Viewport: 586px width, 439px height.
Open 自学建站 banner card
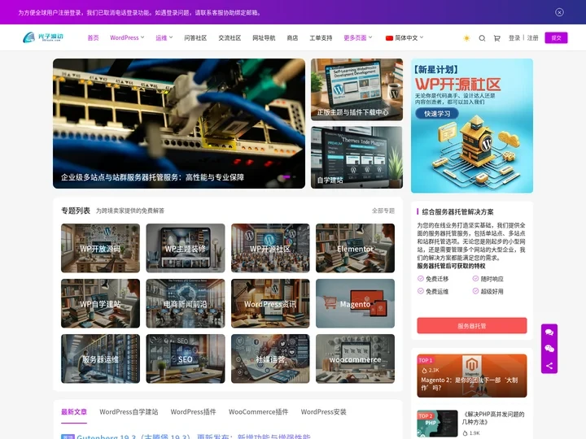[356, 157]
